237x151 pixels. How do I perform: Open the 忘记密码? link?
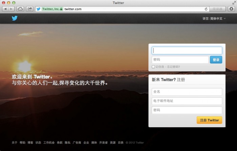173,67
